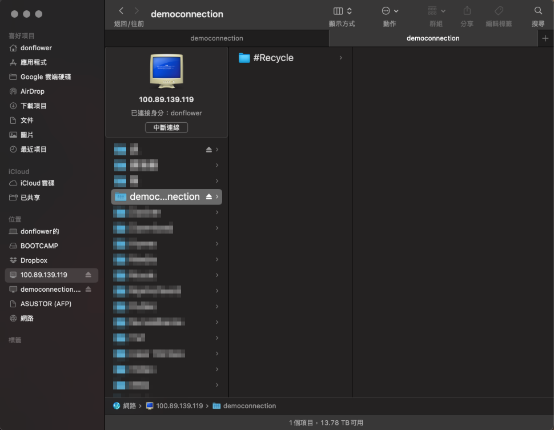The width and height of the screenshot is (554, 430).
Task: Click the back navigation arrow
Action: pos(121,11)
